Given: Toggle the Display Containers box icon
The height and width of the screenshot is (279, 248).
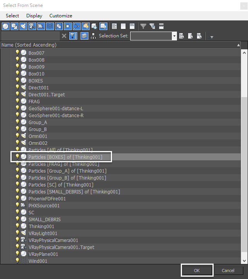Looking at the screenshot, I should click(x=85, y=26).
